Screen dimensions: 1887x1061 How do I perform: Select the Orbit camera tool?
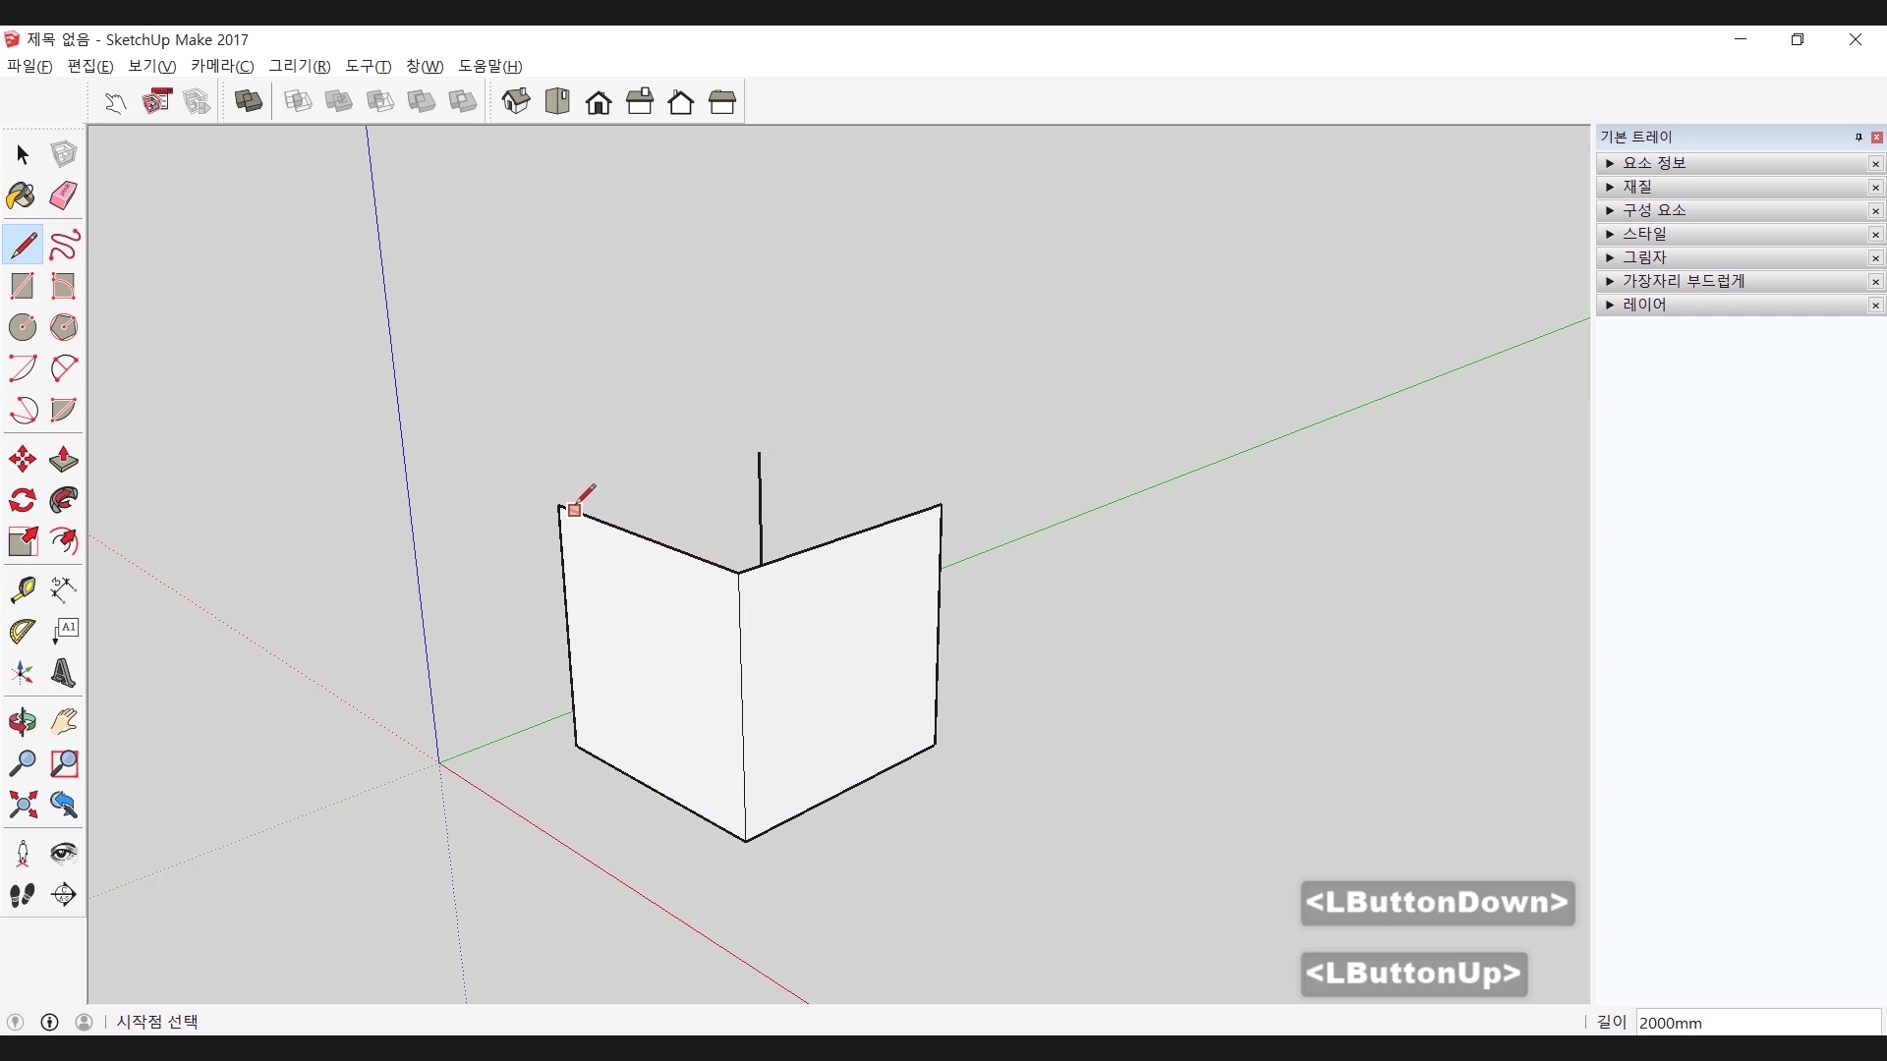tap(22, 722)
